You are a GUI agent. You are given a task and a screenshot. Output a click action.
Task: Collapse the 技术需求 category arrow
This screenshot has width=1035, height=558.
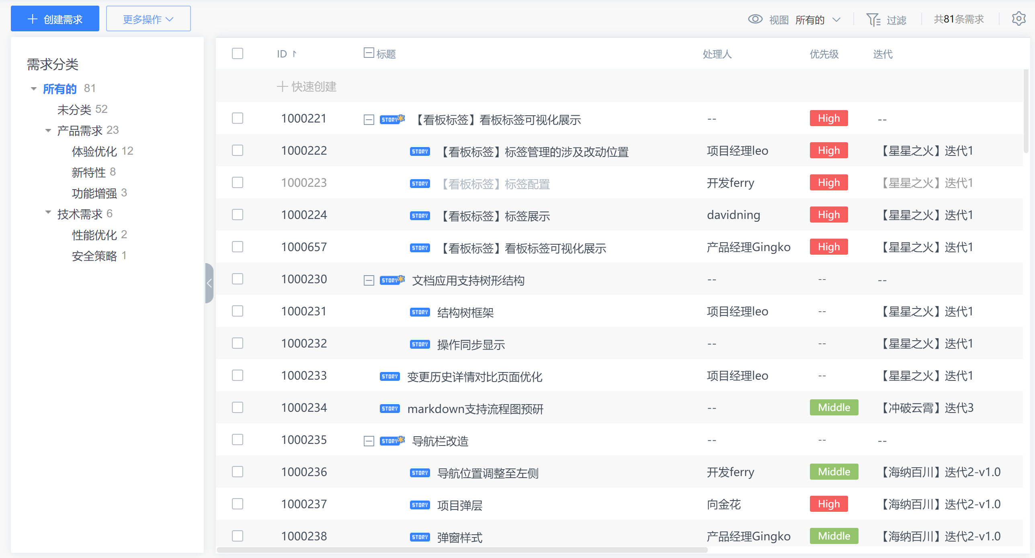[x=48, y=213]
